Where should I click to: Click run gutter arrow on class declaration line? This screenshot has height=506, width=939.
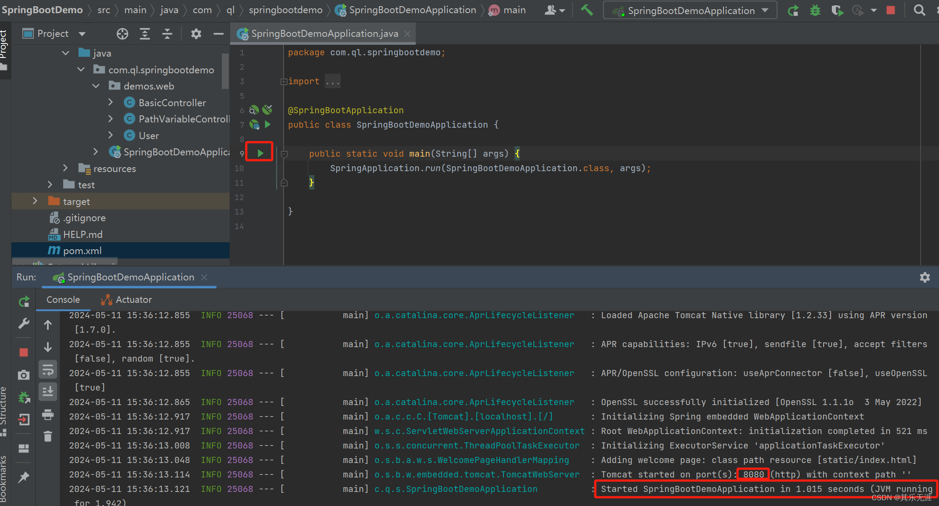tap(267, 125)
